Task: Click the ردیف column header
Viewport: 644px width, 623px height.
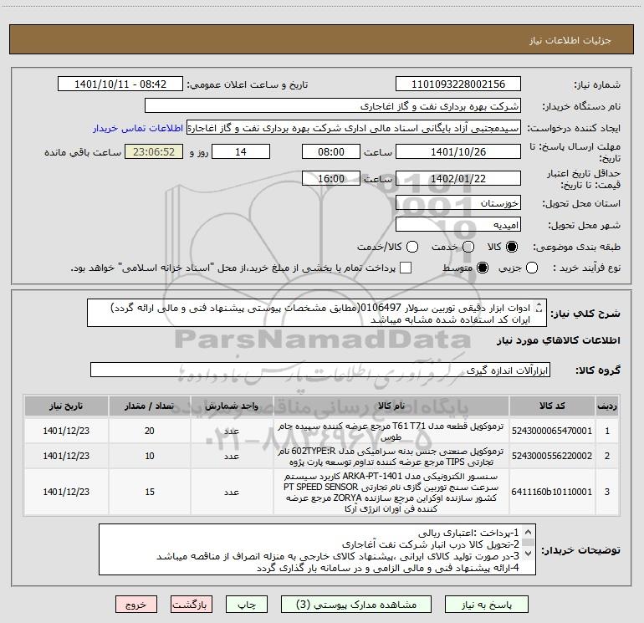Action: (607, 406)
